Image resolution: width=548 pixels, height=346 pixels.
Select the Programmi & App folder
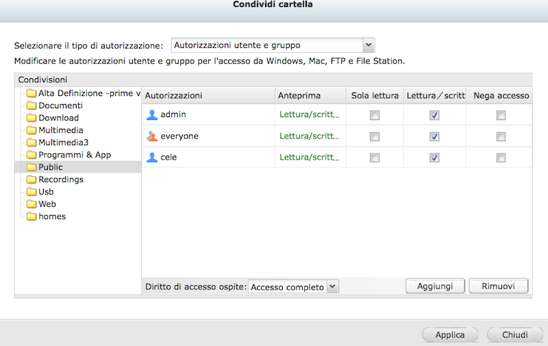(74, 155)
